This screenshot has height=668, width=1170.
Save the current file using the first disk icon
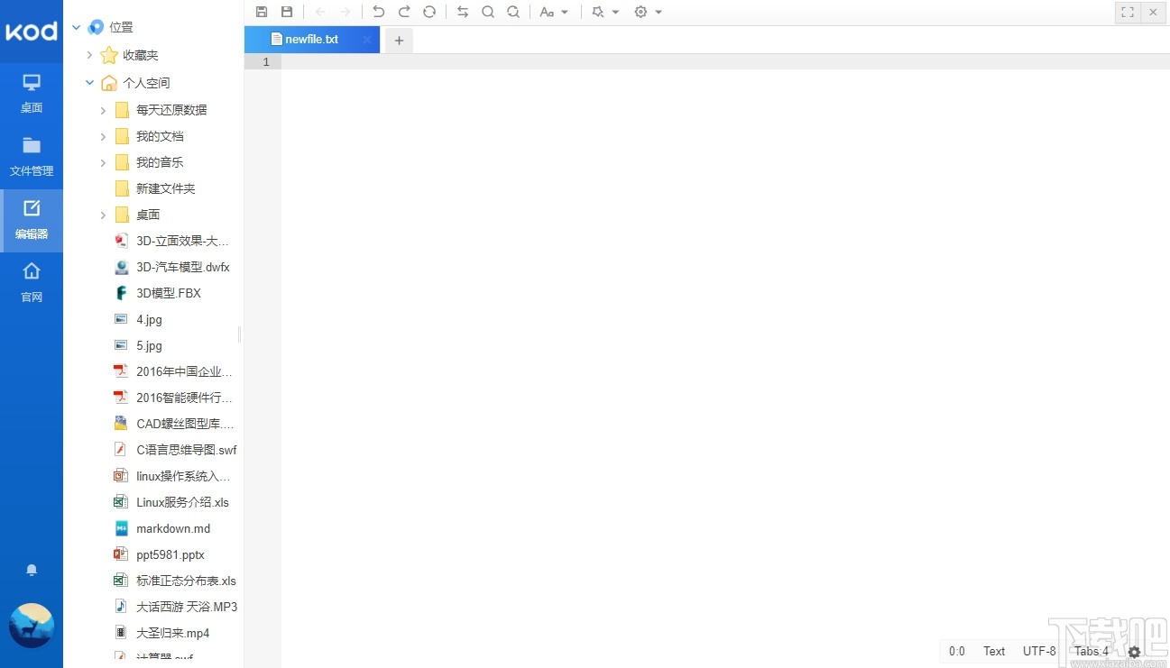click(x=262, y=12)
